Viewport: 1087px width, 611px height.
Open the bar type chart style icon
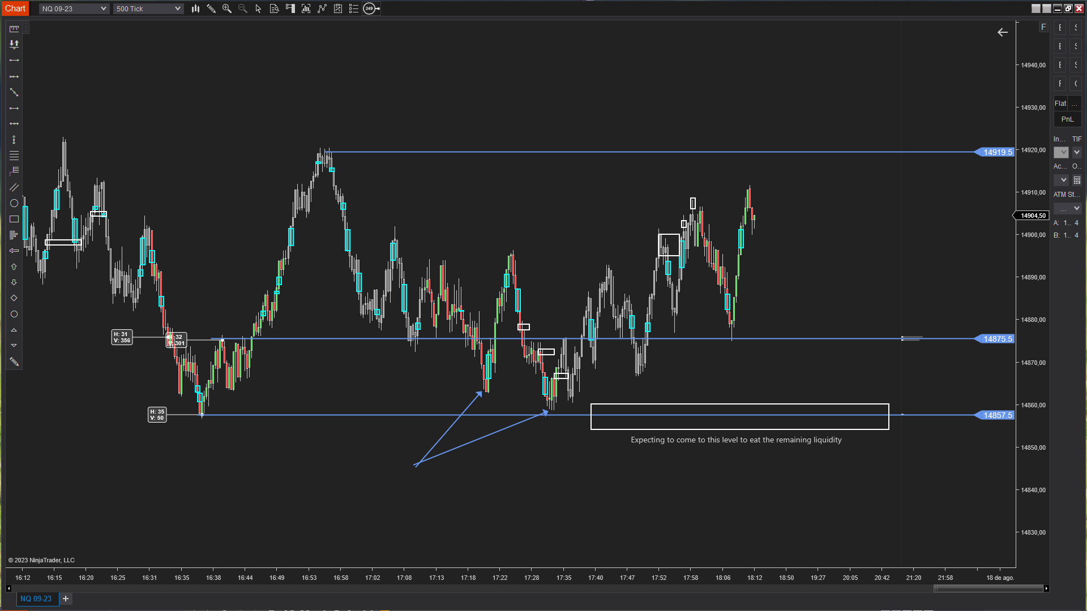click(195, 8)
